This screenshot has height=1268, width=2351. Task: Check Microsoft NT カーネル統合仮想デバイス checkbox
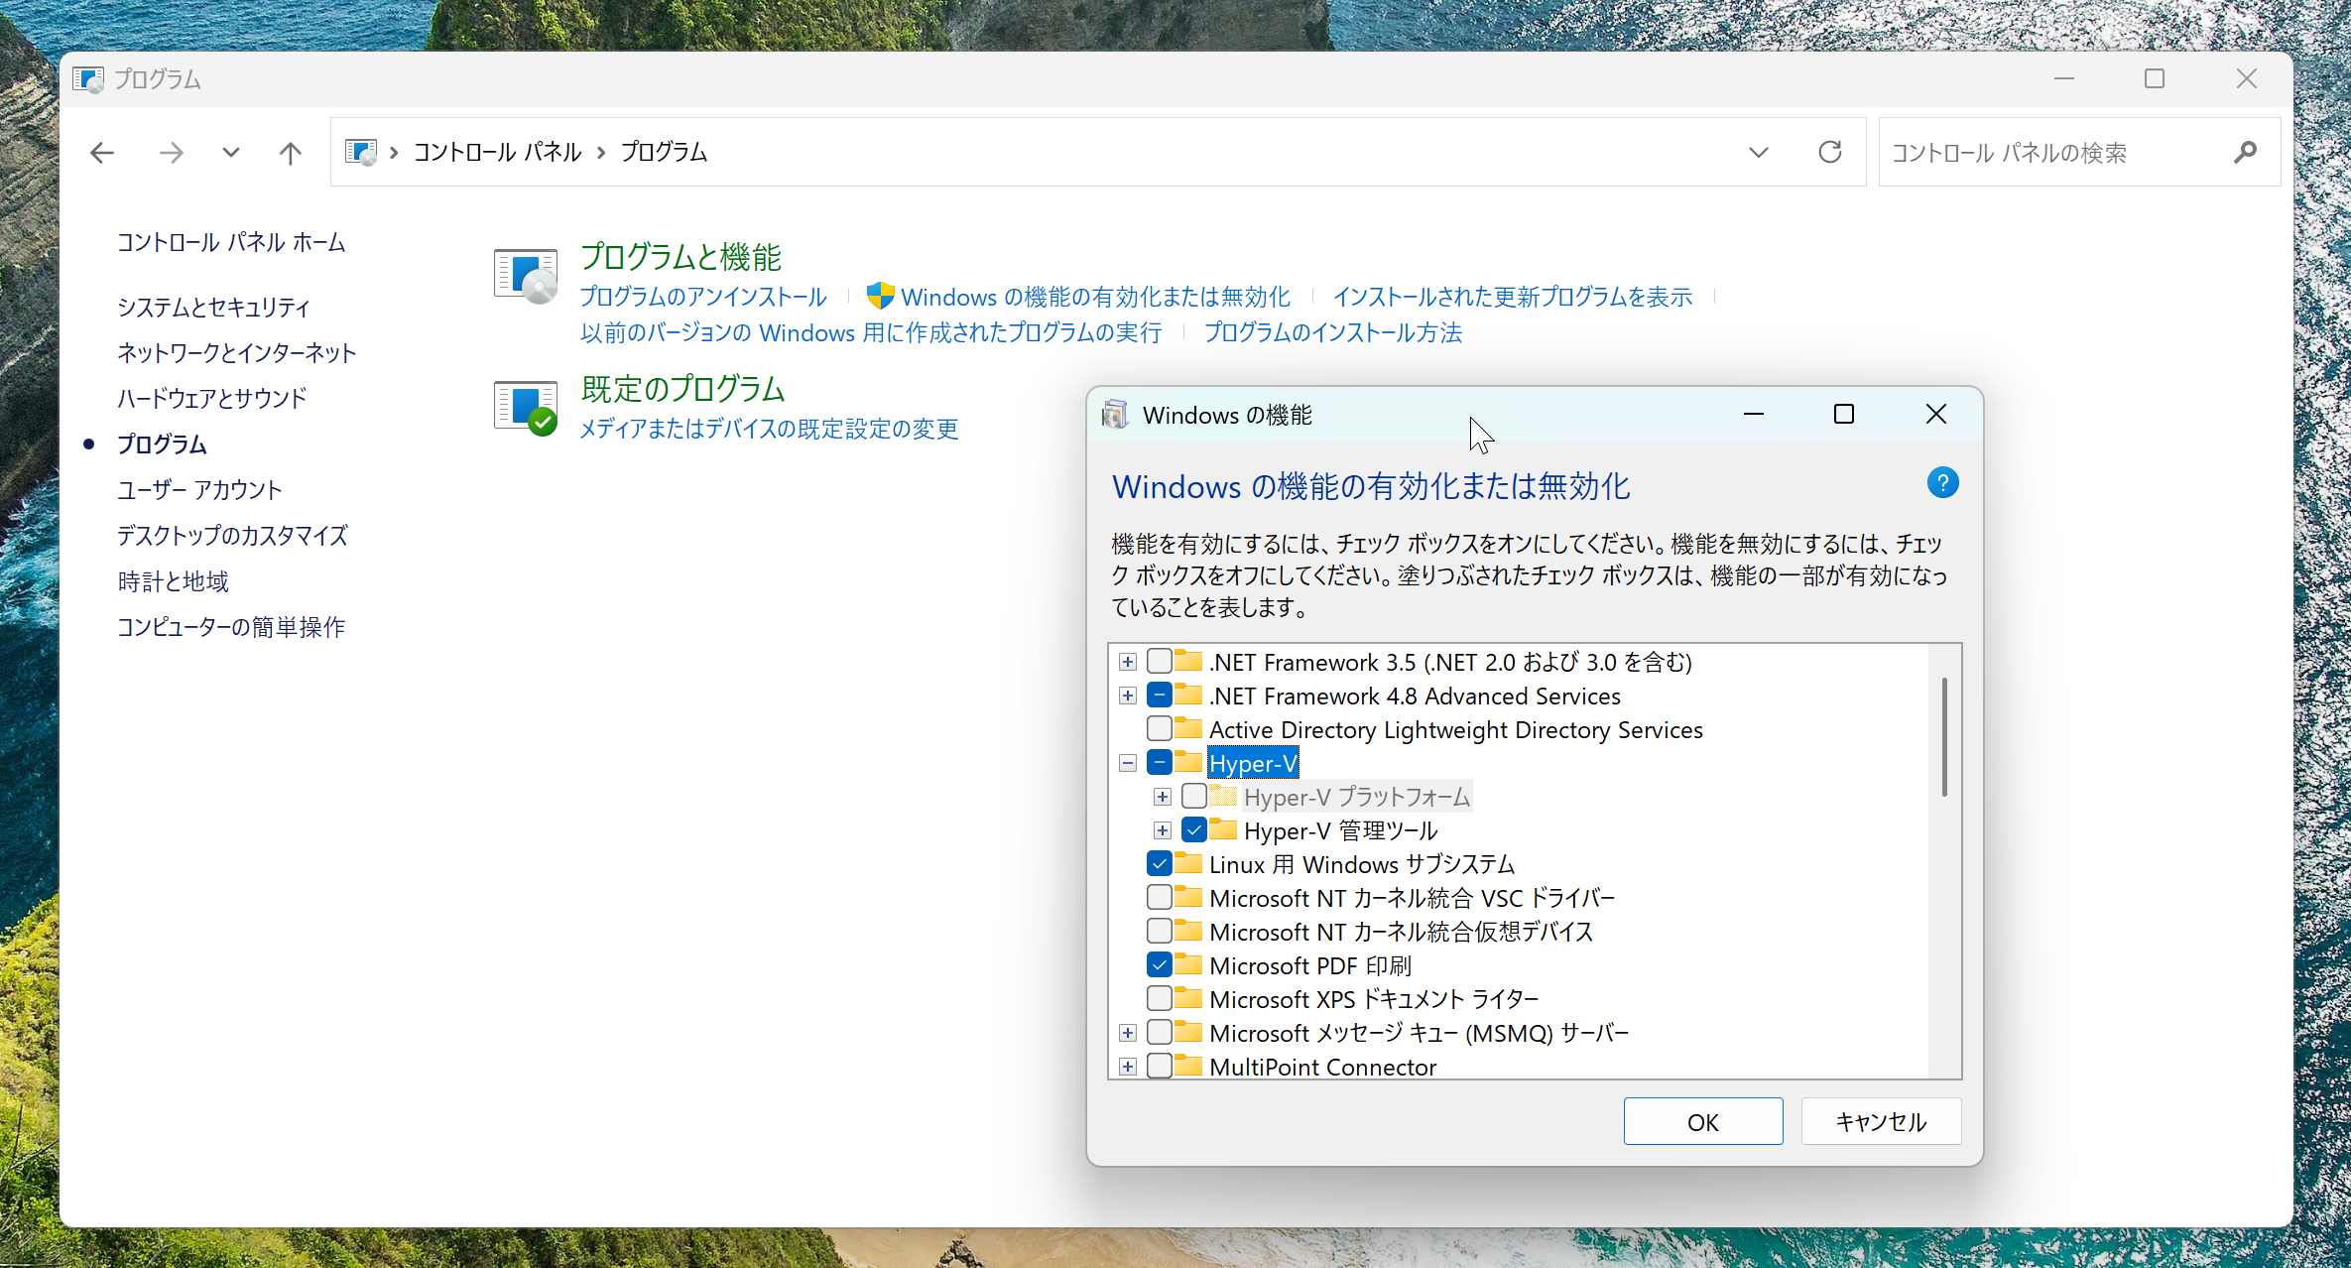click(x=1160, y=932)
